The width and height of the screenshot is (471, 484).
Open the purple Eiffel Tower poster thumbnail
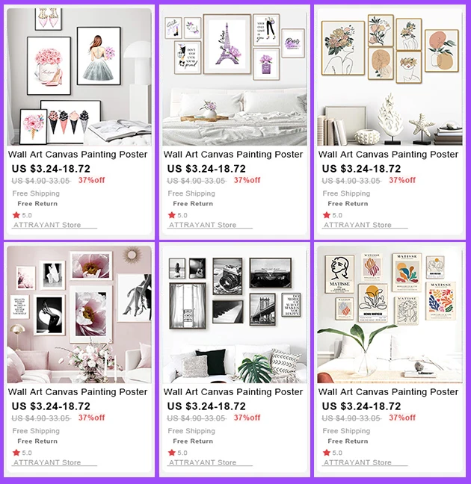(235, 76)
